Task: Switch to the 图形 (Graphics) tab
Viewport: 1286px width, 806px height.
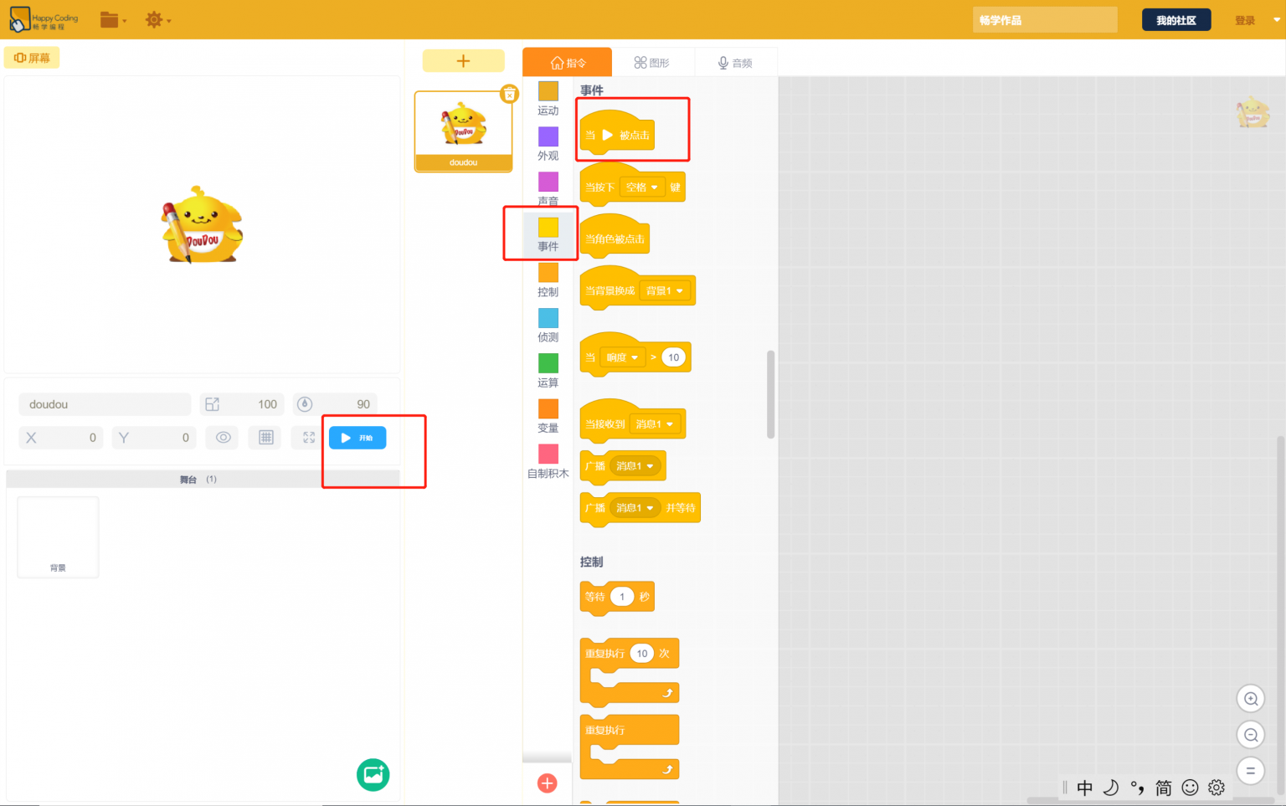Action: click(x=654, y=61)
